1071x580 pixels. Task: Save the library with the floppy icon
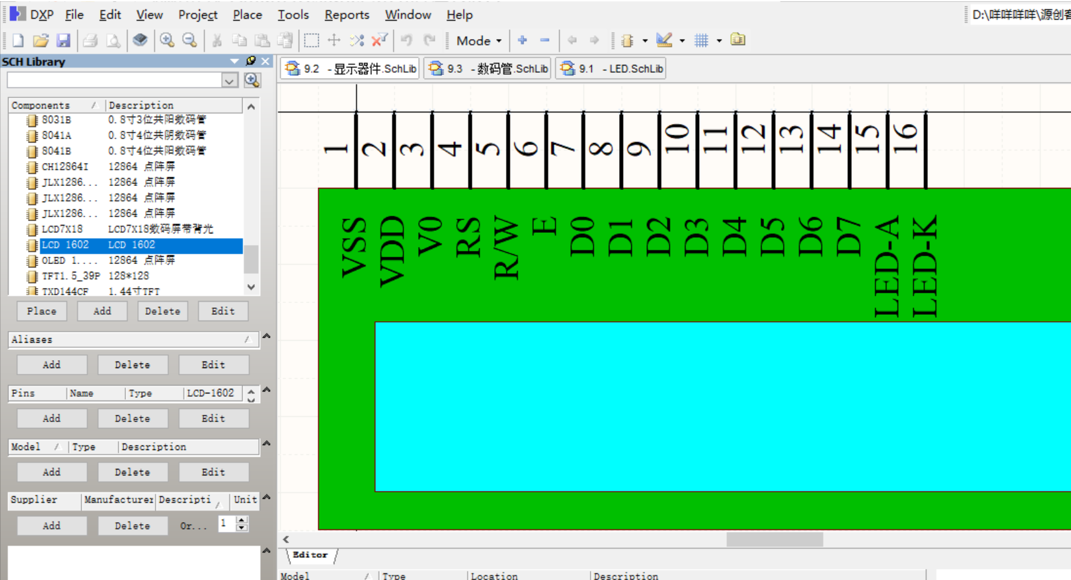pos(63,40)
